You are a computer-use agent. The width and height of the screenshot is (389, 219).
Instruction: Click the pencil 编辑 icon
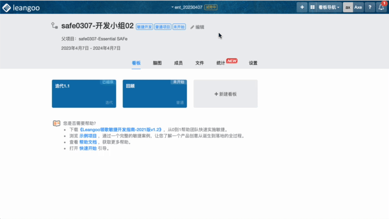click(x=192, y=27)
